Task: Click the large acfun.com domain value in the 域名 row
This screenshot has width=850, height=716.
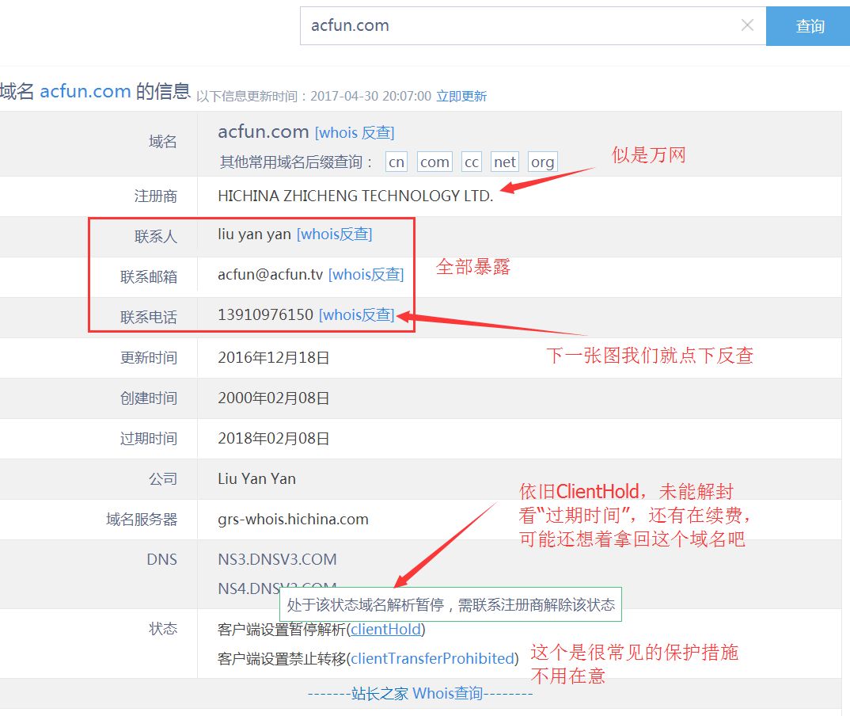Action: (x=264, y=131)
